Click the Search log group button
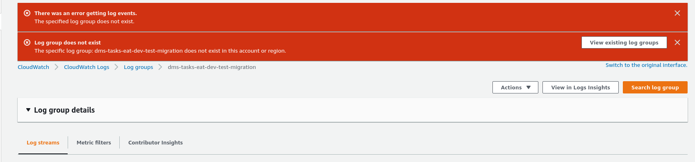The image size is (695, 162). click(655, 87)
